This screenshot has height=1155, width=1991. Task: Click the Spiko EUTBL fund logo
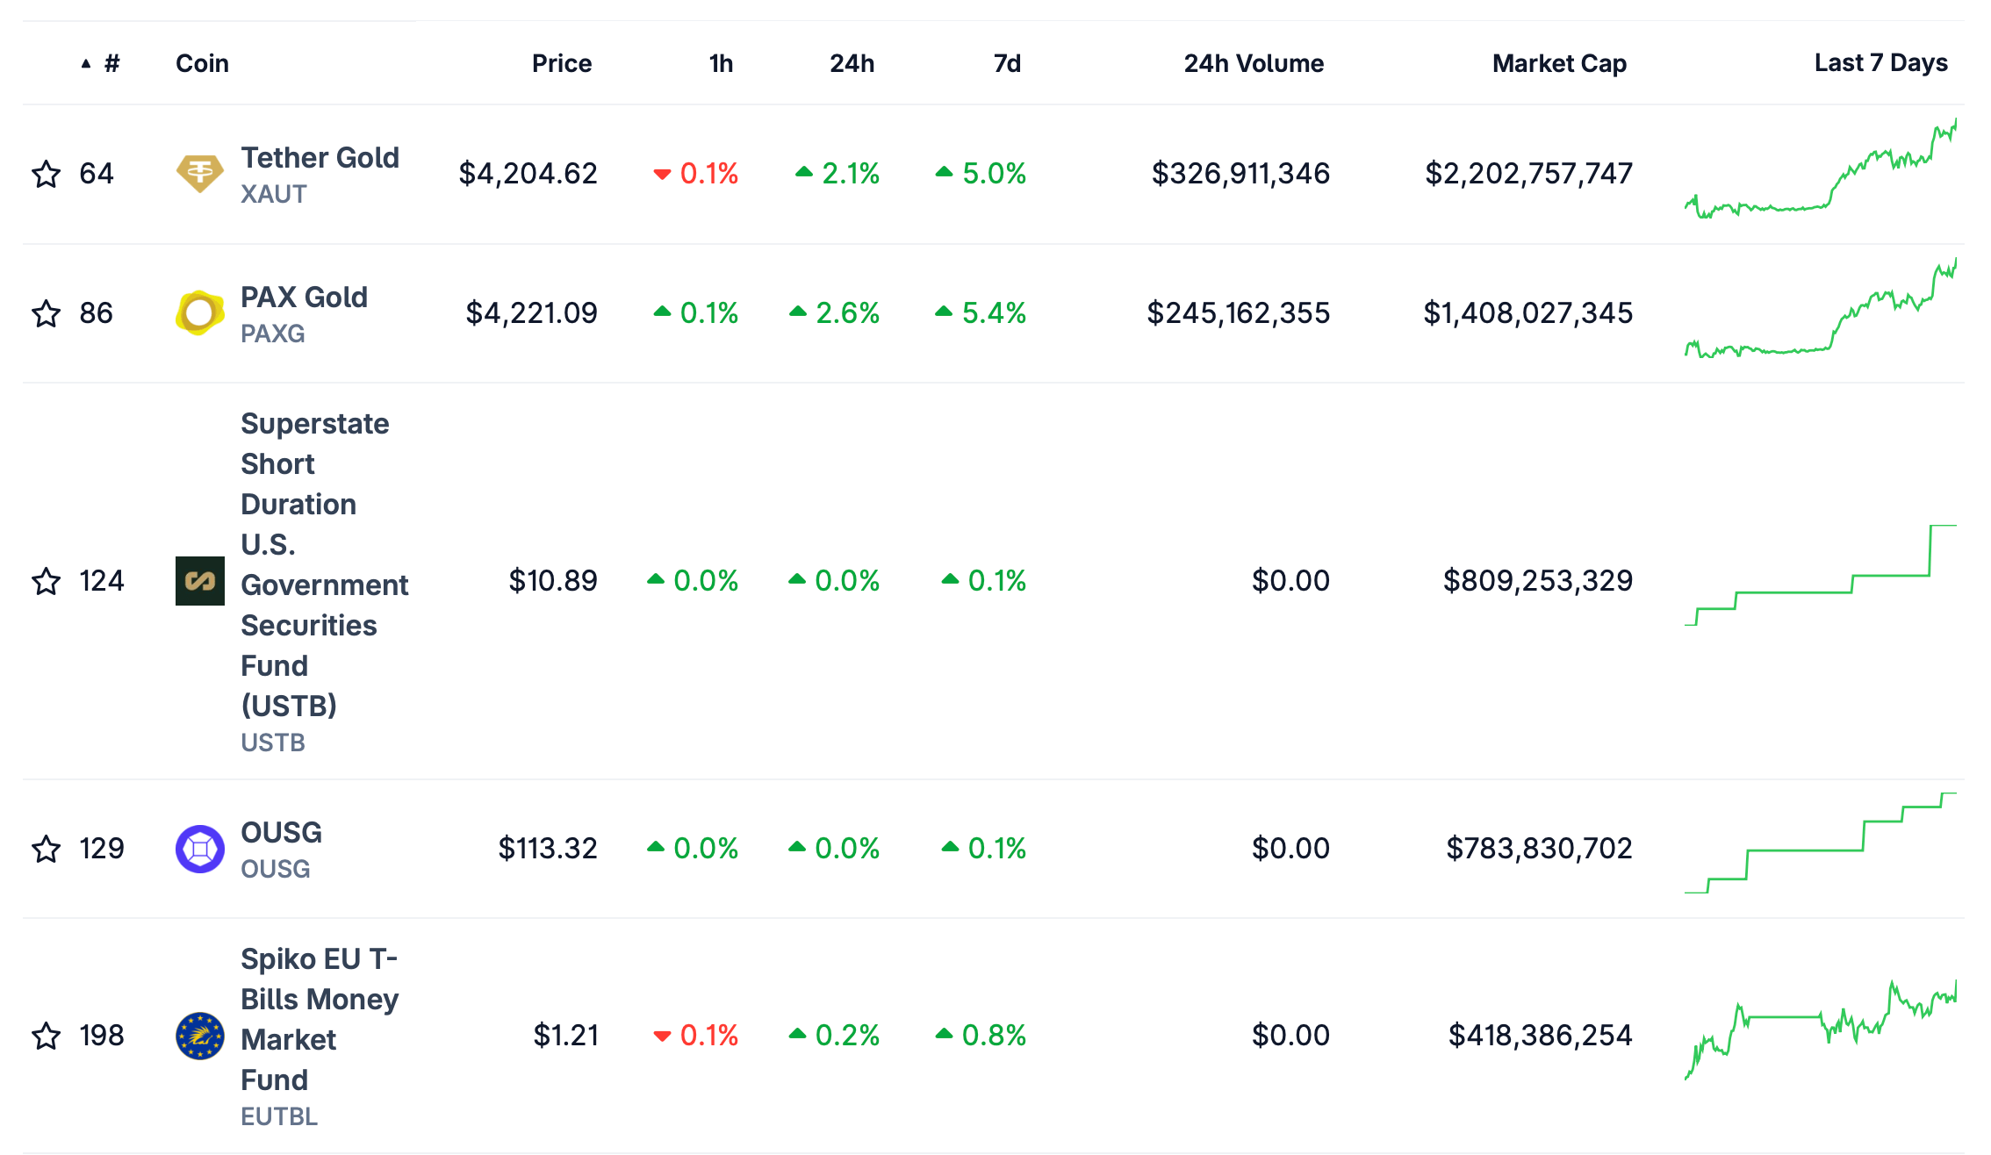[x=200, y=1036]
